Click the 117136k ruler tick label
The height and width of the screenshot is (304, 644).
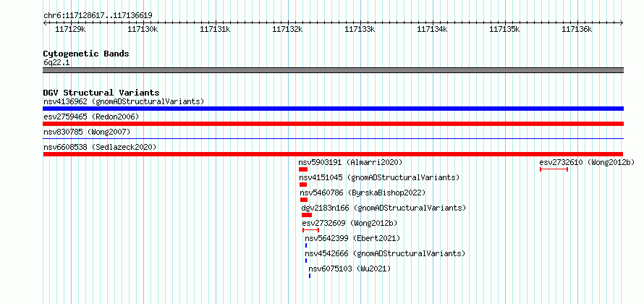pos(577,29)
